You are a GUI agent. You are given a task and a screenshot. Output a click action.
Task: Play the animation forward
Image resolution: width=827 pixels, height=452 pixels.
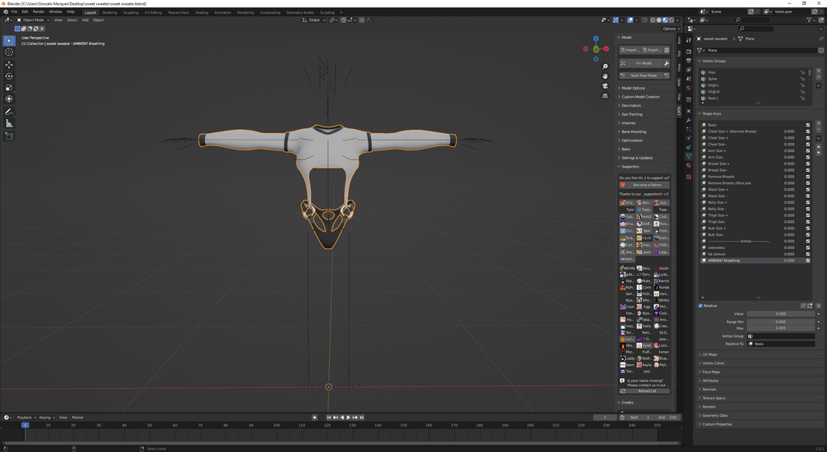pyautogui.click(x=348, y=417)
